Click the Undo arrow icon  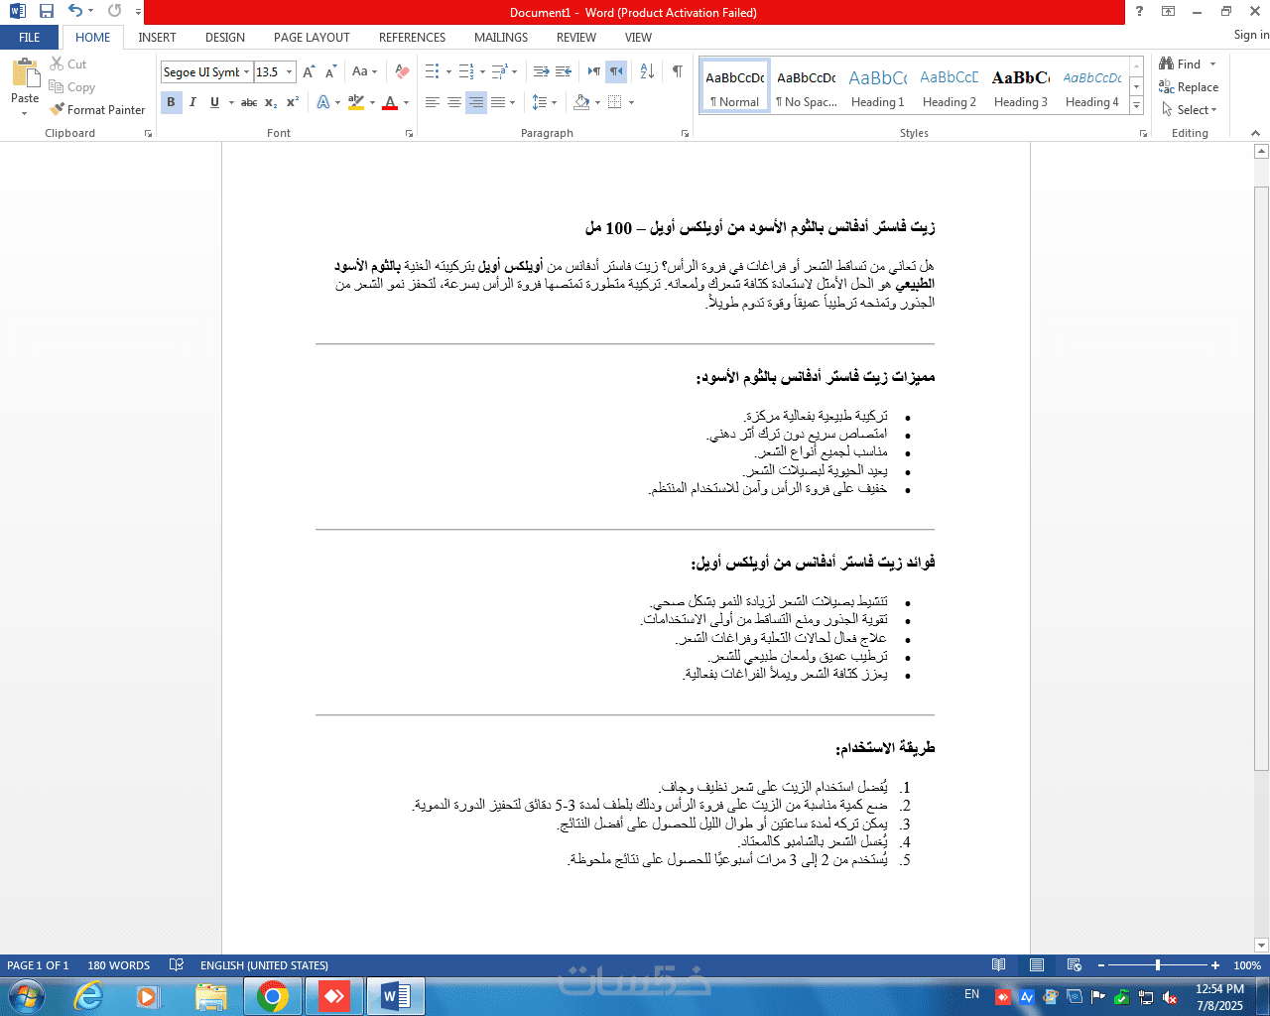click(75, 12)
